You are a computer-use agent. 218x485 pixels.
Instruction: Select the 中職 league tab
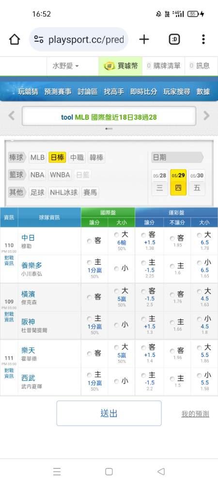77,158
